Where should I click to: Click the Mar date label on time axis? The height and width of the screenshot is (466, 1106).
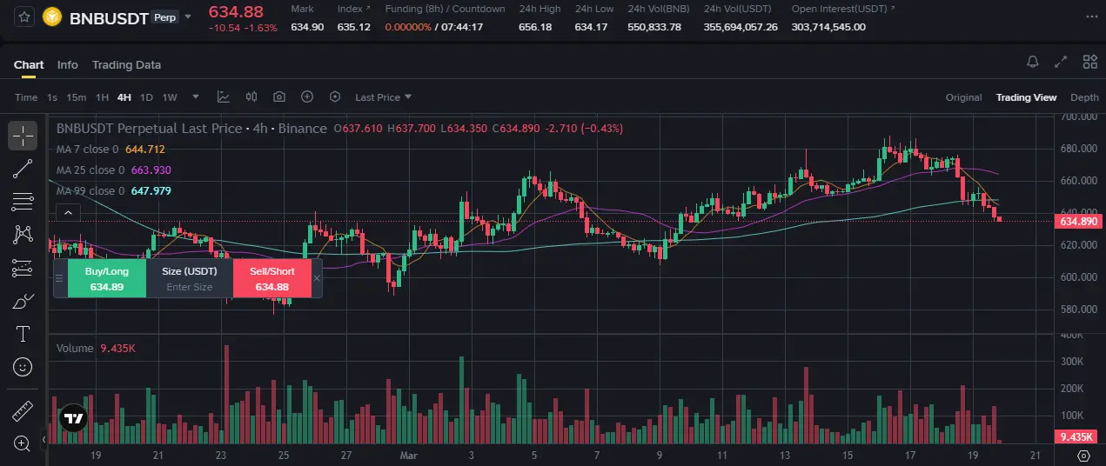(x=408, y=455)
